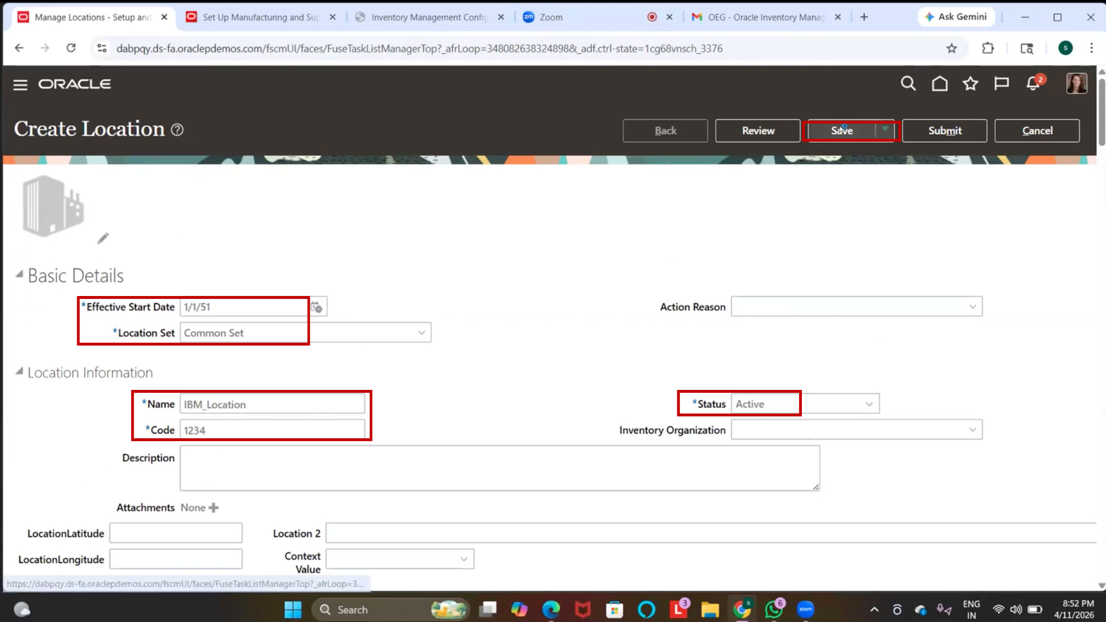
Task: Click the Oracle search magnifier icon
Action: click(908, 84)
